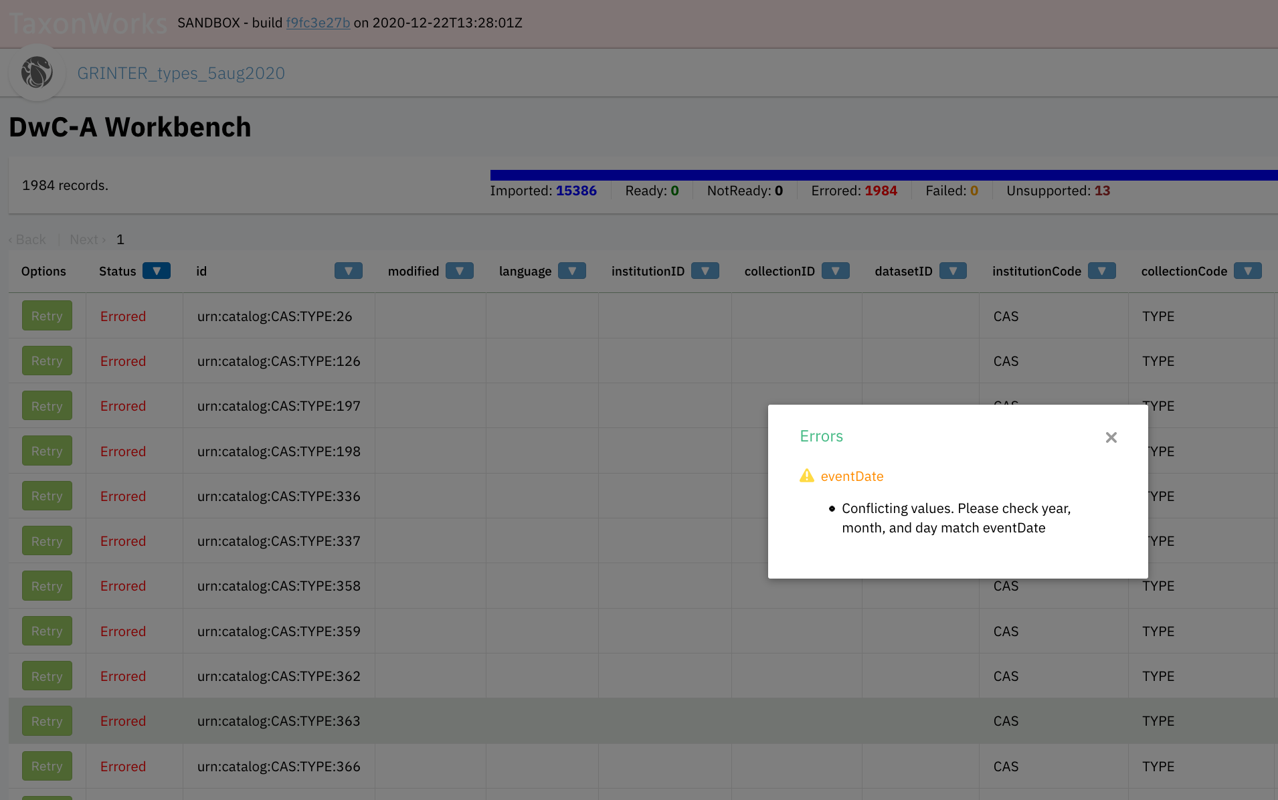Open the modified column filter dropdown
This screenshot has width=1278, height=800.
460,271
